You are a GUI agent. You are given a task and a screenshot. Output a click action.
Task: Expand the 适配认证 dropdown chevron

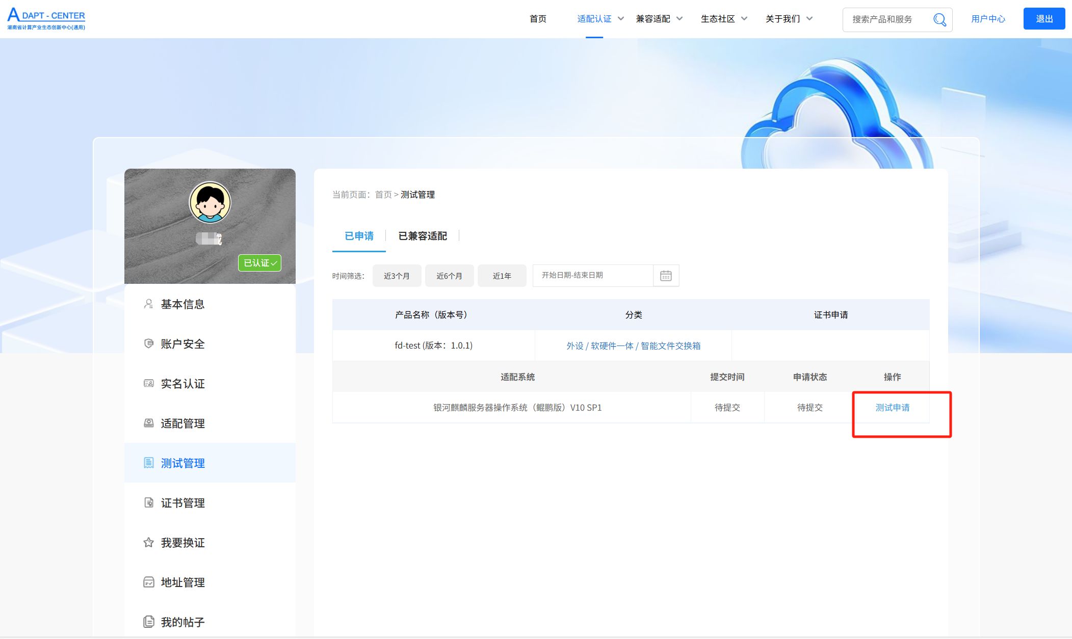621,19
